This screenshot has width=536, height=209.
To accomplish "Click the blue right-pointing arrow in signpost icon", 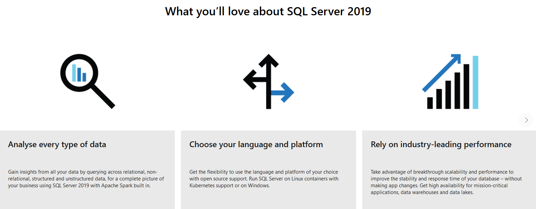I will [285, 92].
